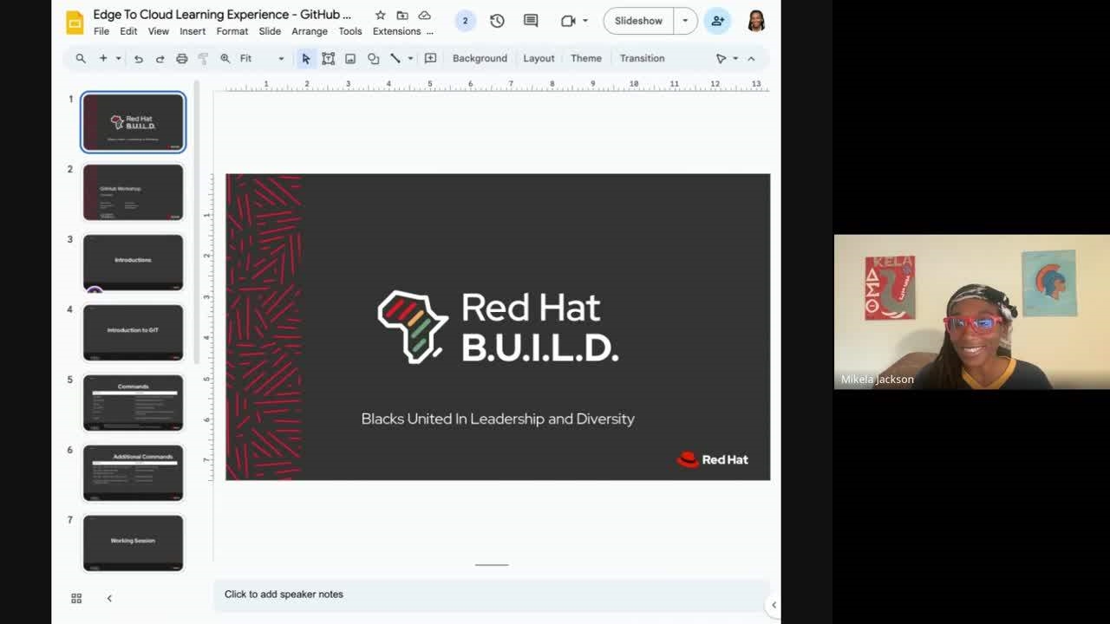The image size is (1110, 624).
Task: Click the Red Hat B.U.I.L.D. title
Action: click(539, 328)
